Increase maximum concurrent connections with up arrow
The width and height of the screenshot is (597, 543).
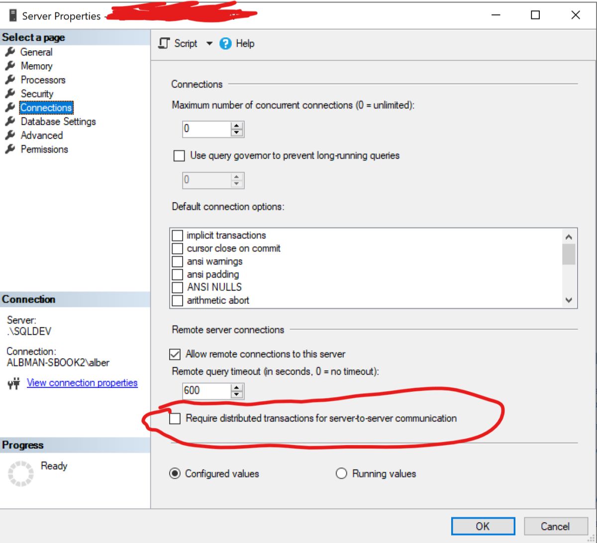tap(237, 125)
